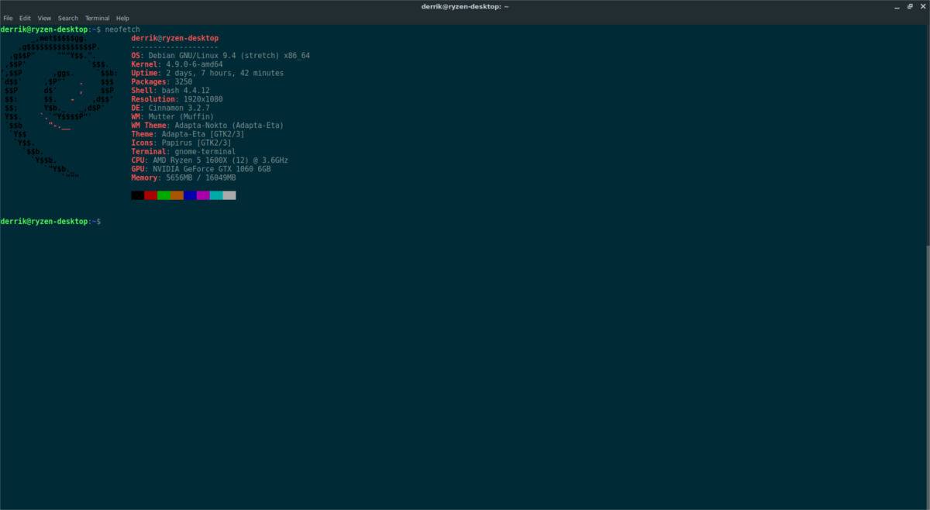
Task: Click the blue color block in neofetch palette
Action: [x=190, y=195]
